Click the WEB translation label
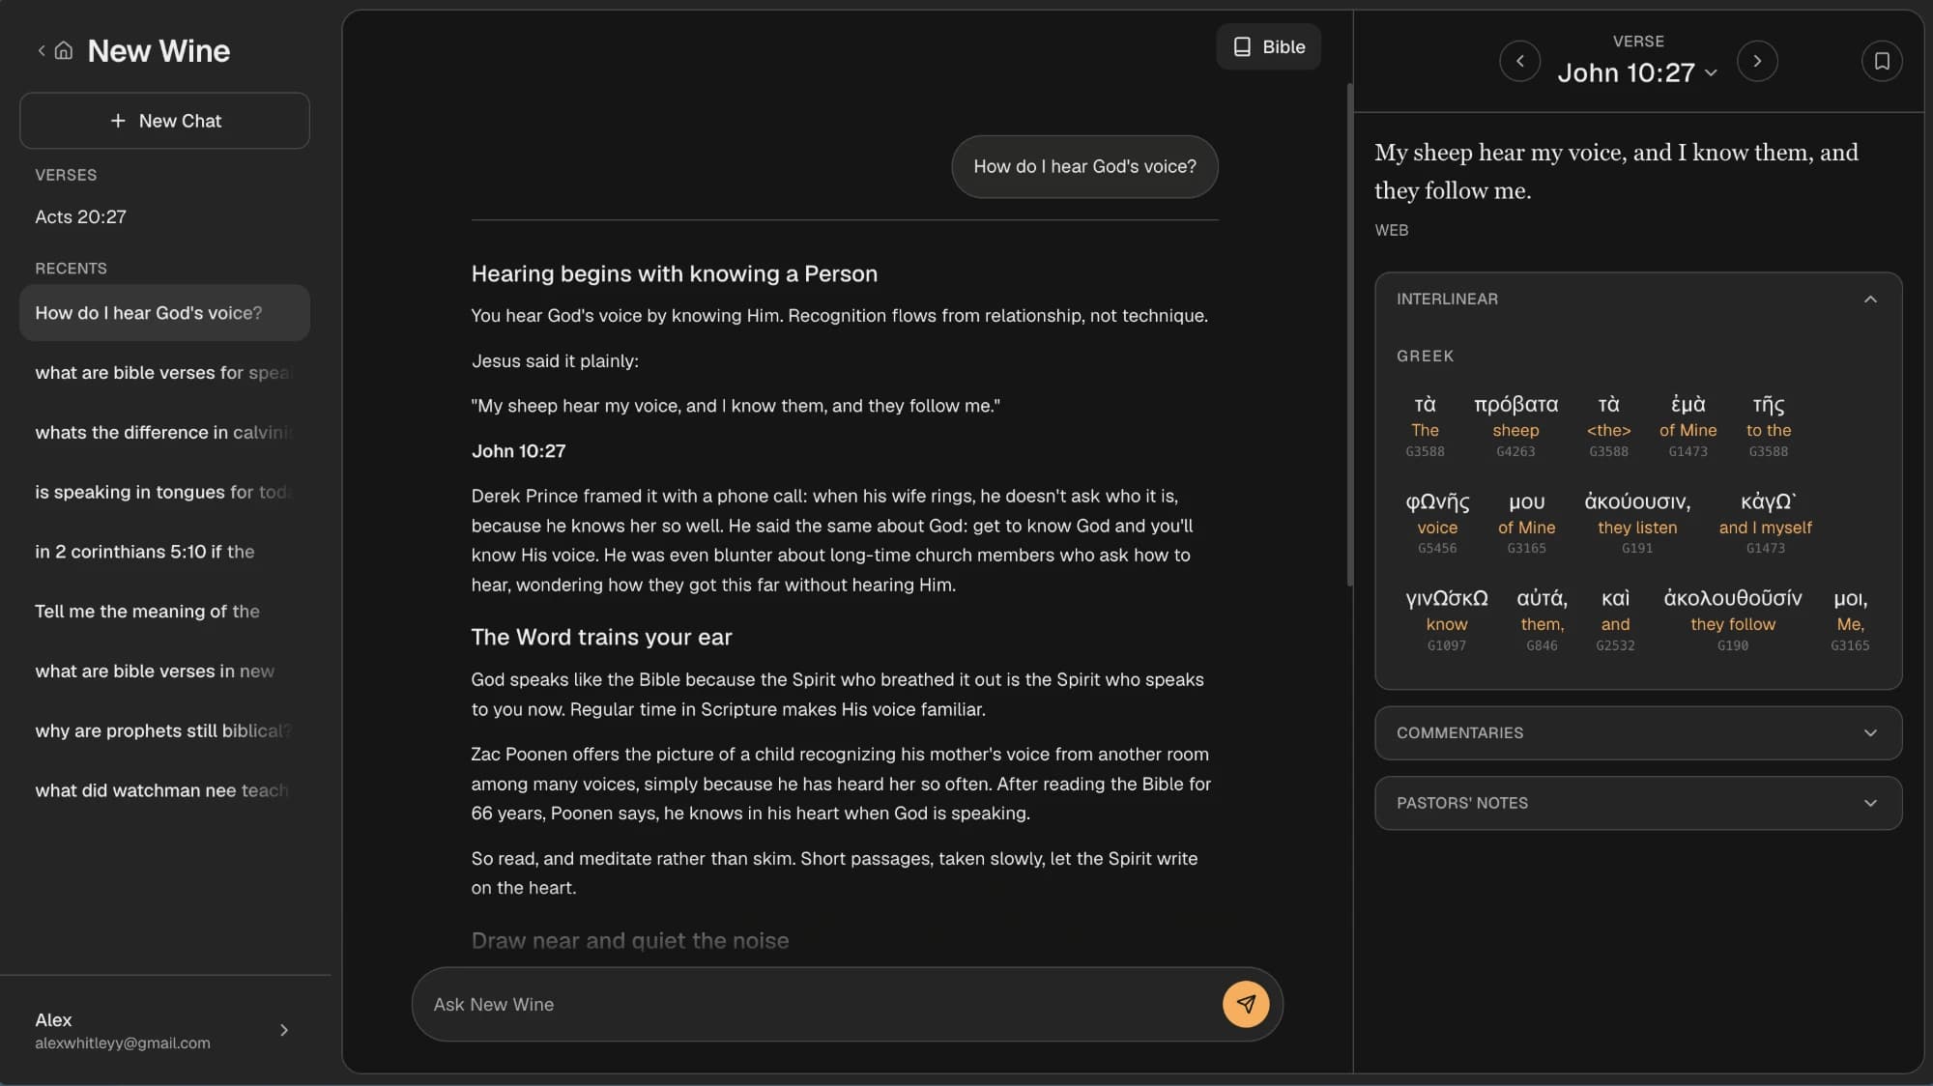Screen dimensions: 1933x1086 click(x=1392, y=230)
